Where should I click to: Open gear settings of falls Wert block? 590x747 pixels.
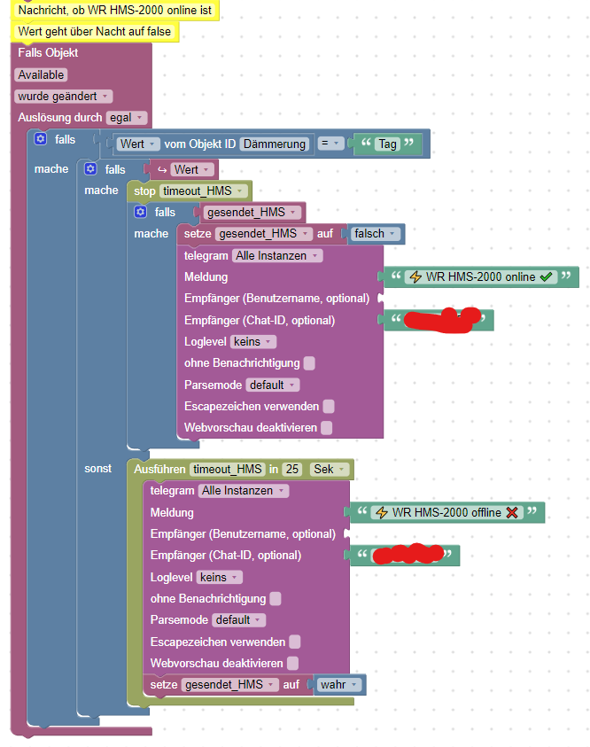(90, 168)
